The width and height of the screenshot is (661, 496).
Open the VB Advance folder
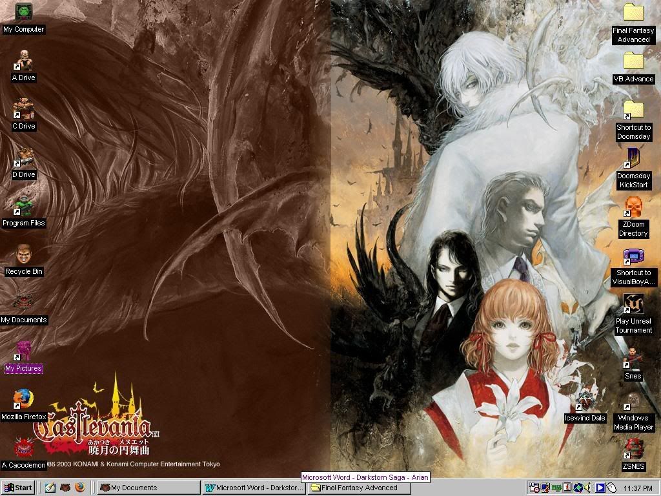pos(634,68)
